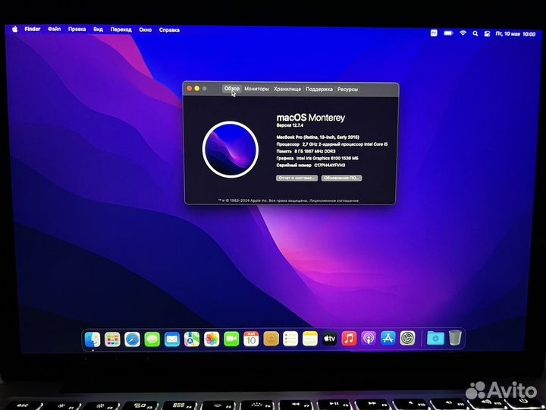Open Reminders list icon in Dock
Viewport: 546px width, 410px height.
[290, 339]
